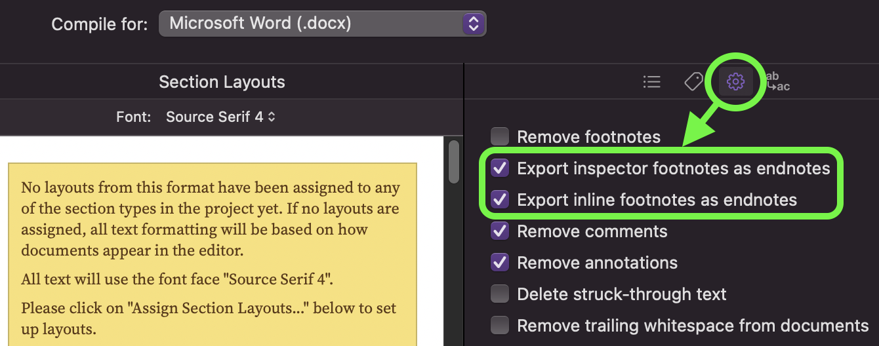Screen dimensions: 879x346
Task: Click the Section Layouts header
Action: click(x=222, y=82)
